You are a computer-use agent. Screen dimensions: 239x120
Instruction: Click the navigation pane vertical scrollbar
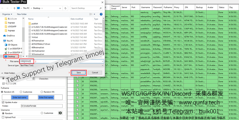[23, 35]
